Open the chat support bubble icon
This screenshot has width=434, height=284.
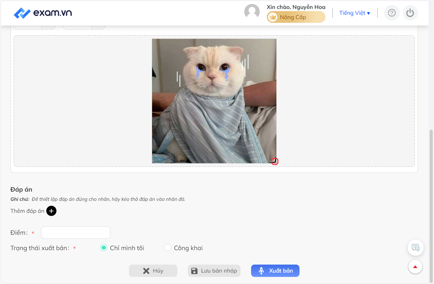(x=416, y=248)
